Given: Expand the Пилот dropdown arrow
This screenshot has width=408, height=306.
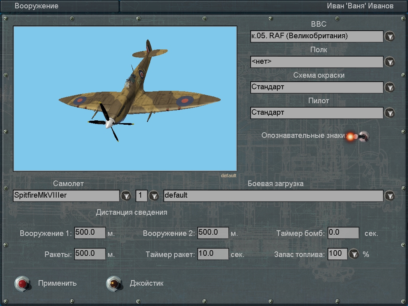Looking at the screenshot, I should point(389,113).
